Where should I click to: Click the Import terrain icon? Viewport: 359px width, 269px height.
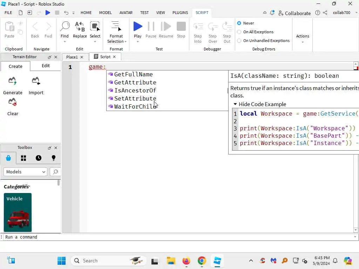[36, 81]
